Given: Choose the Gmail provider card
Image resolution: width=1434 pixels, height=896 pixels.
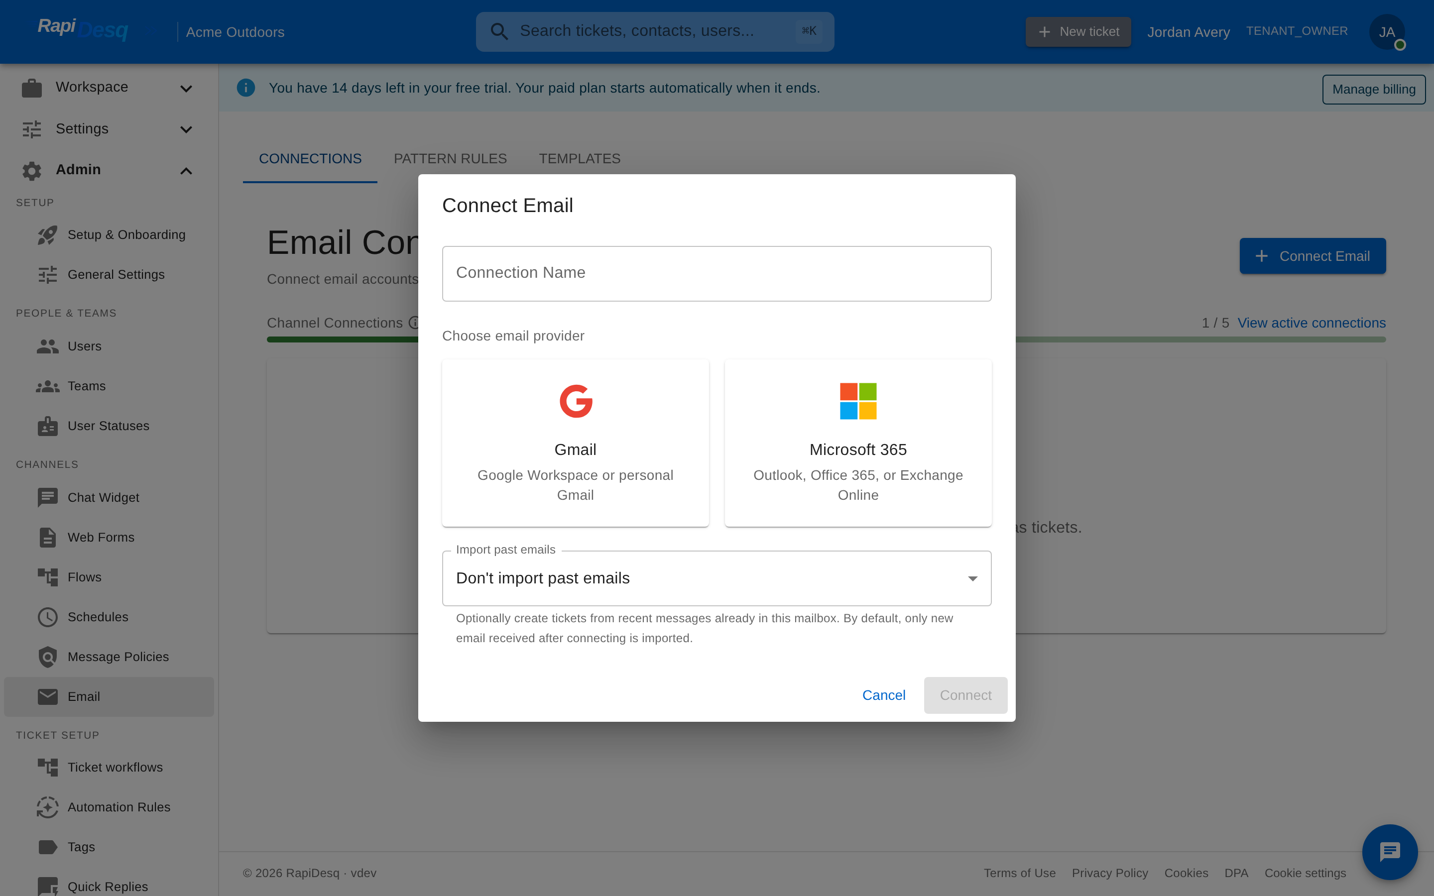Looking at the screenshot, I should tap(576, 443).
